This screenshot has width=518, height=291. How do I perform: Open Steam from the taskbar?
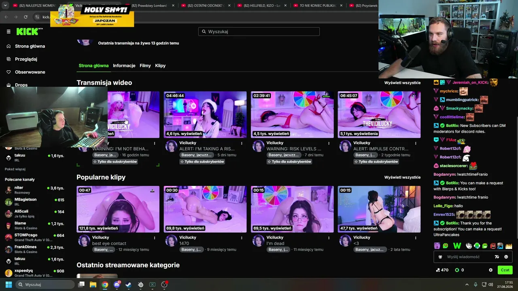tap(129, 285)
